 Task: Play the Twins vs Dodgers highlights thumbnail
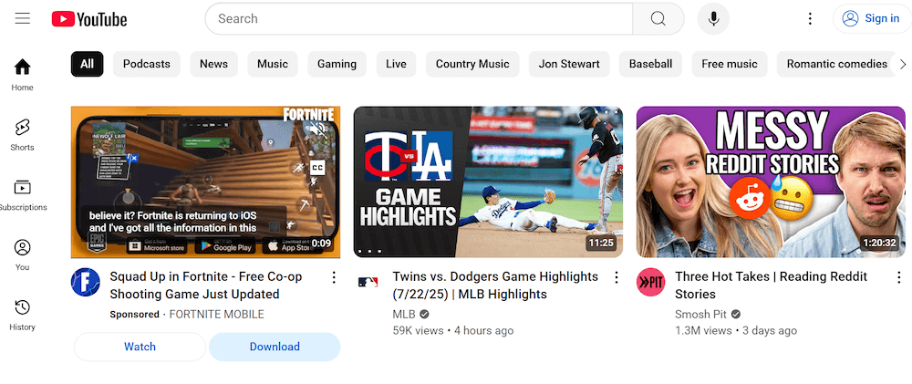[488, 182]
